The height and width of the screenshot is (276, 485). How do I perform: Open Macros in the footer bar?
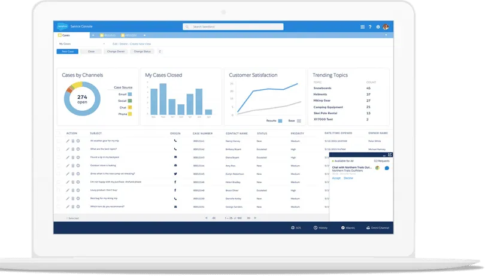(x=348, y=228)
